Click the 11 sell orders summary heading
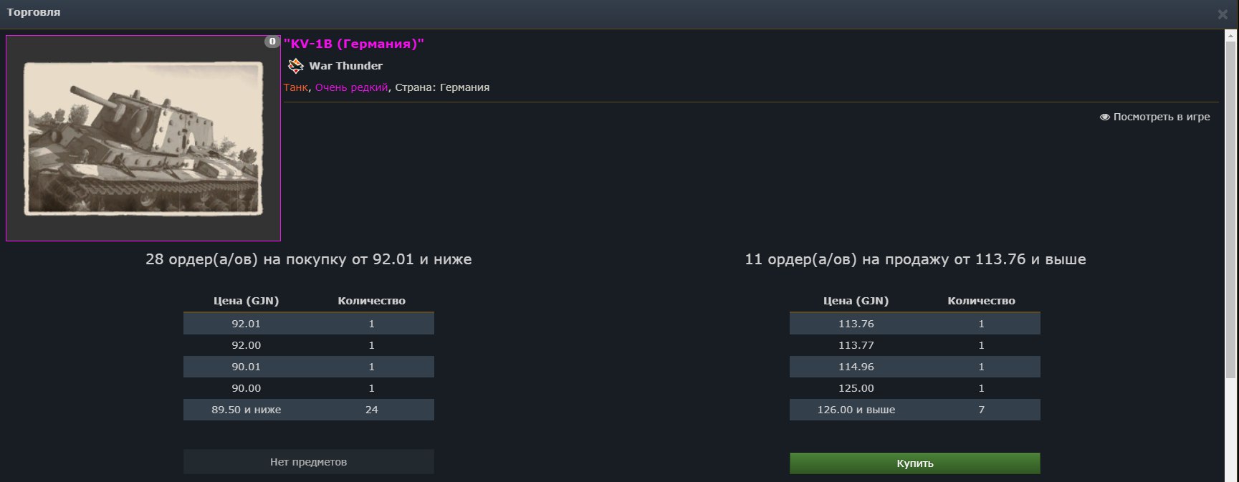The image size is (1239, 482). [915, 259]
